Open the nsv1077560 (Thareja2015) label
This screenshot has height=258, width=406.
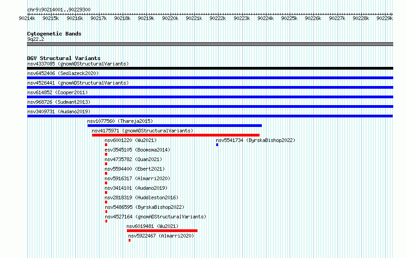pyautogui.click(x=120, y=121)
